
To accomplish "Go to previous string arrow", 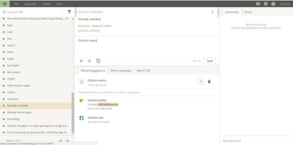I will 82,61.
